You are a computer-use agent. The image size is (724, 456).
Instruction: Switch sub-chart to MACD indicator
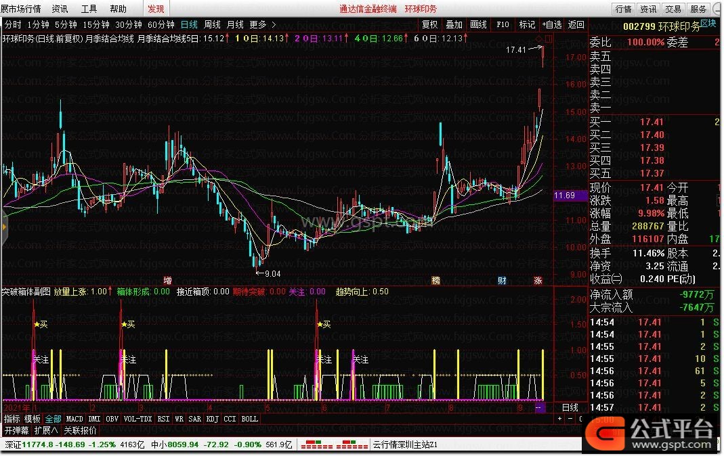click(x=74, y=419)
